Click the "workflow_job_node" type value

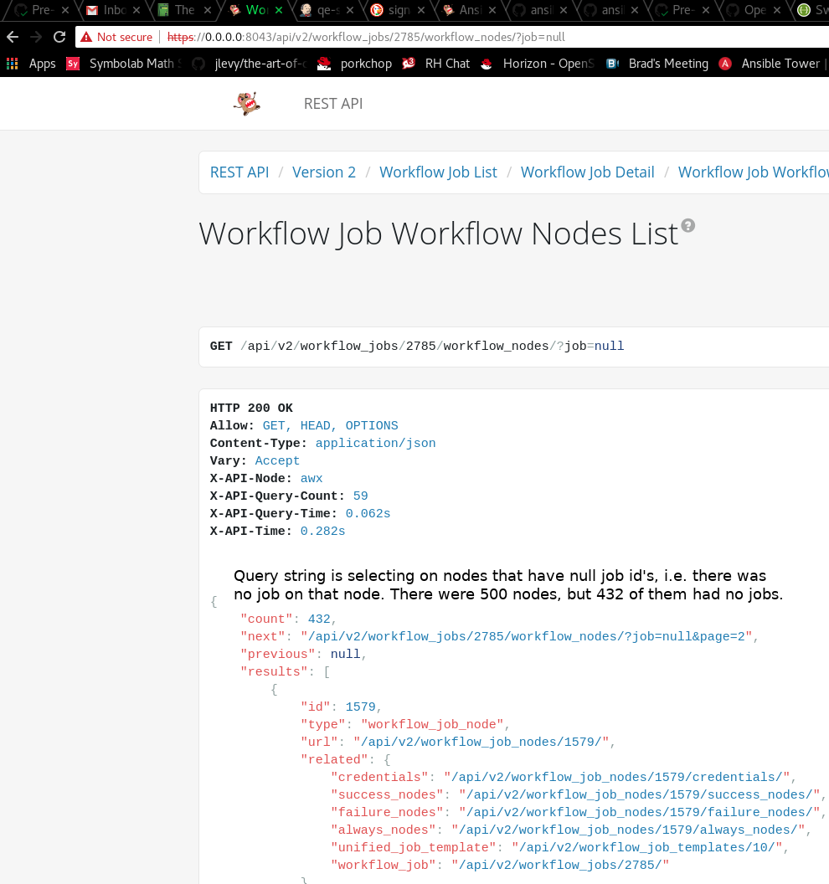pos(432,724)
